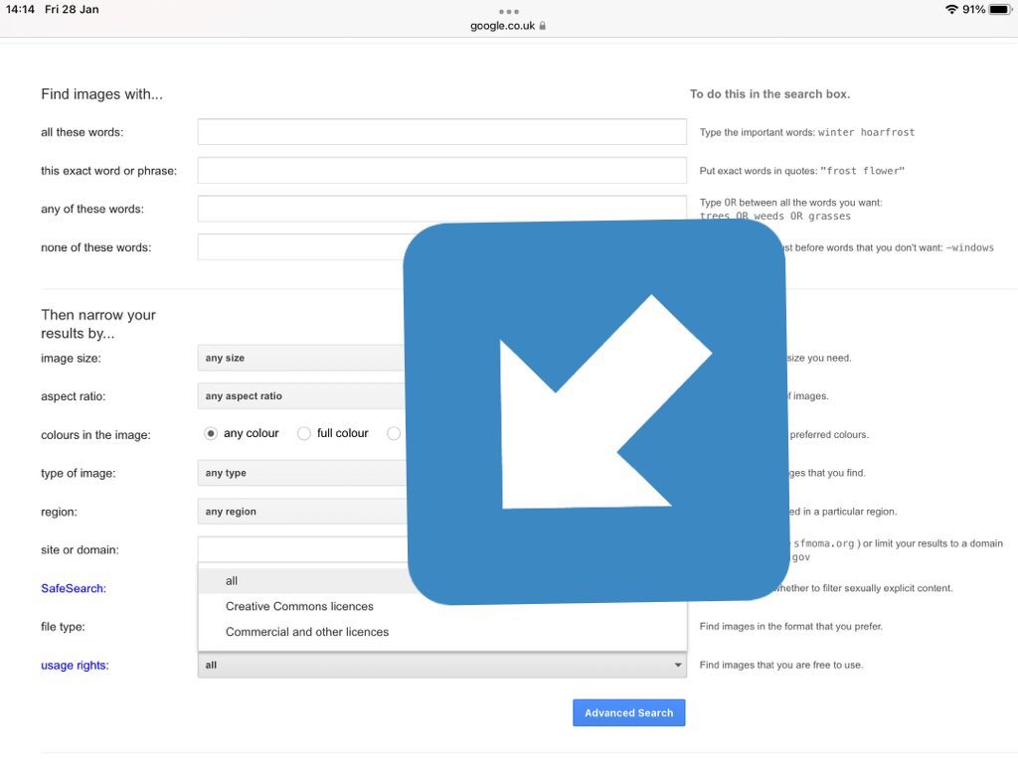Click the 'To do this in the search box.' heading

(x=770, y=94)
